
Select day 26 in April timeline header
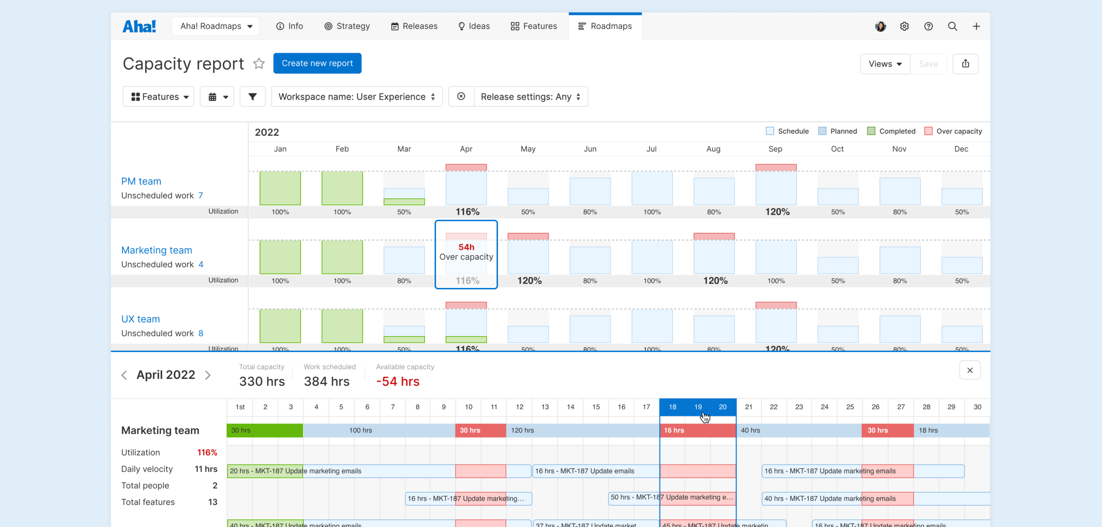click(875, 407)
